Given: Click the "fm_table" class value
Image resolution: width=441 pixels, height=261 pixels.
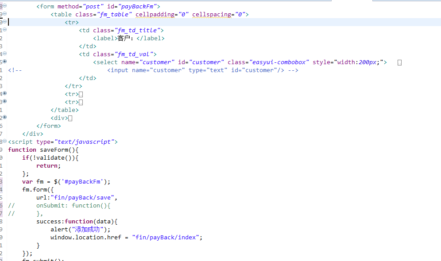Looking at the screenshot, I should tap(115, 14).
